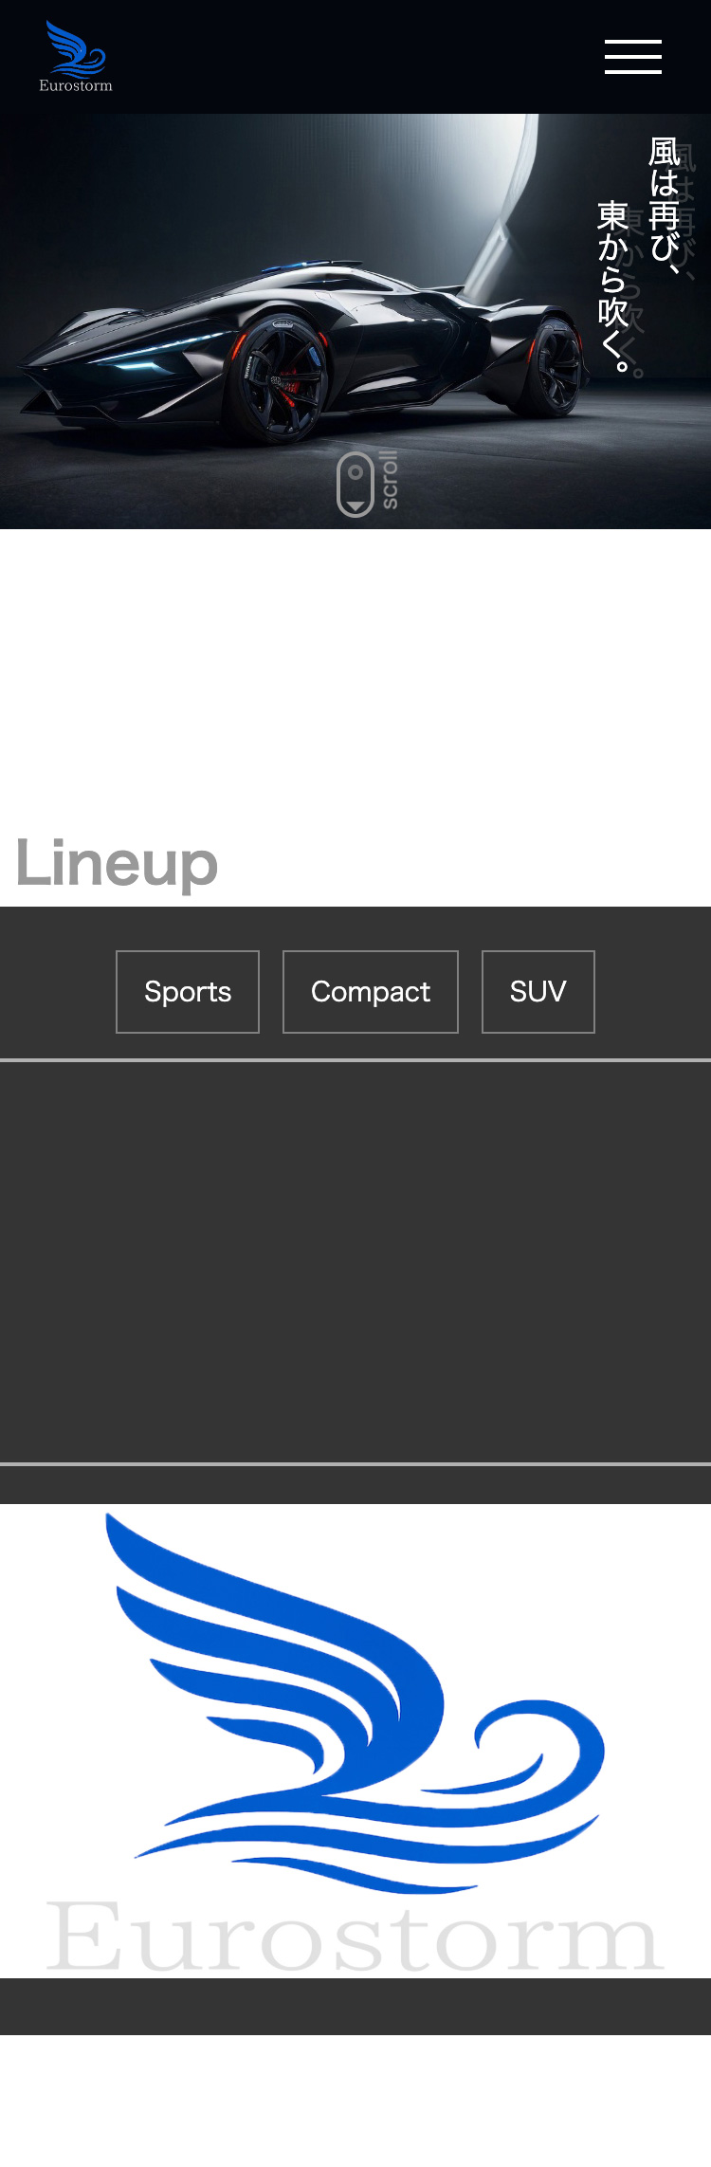Click the vertical tagline "風は再び、"

(664, 204)
